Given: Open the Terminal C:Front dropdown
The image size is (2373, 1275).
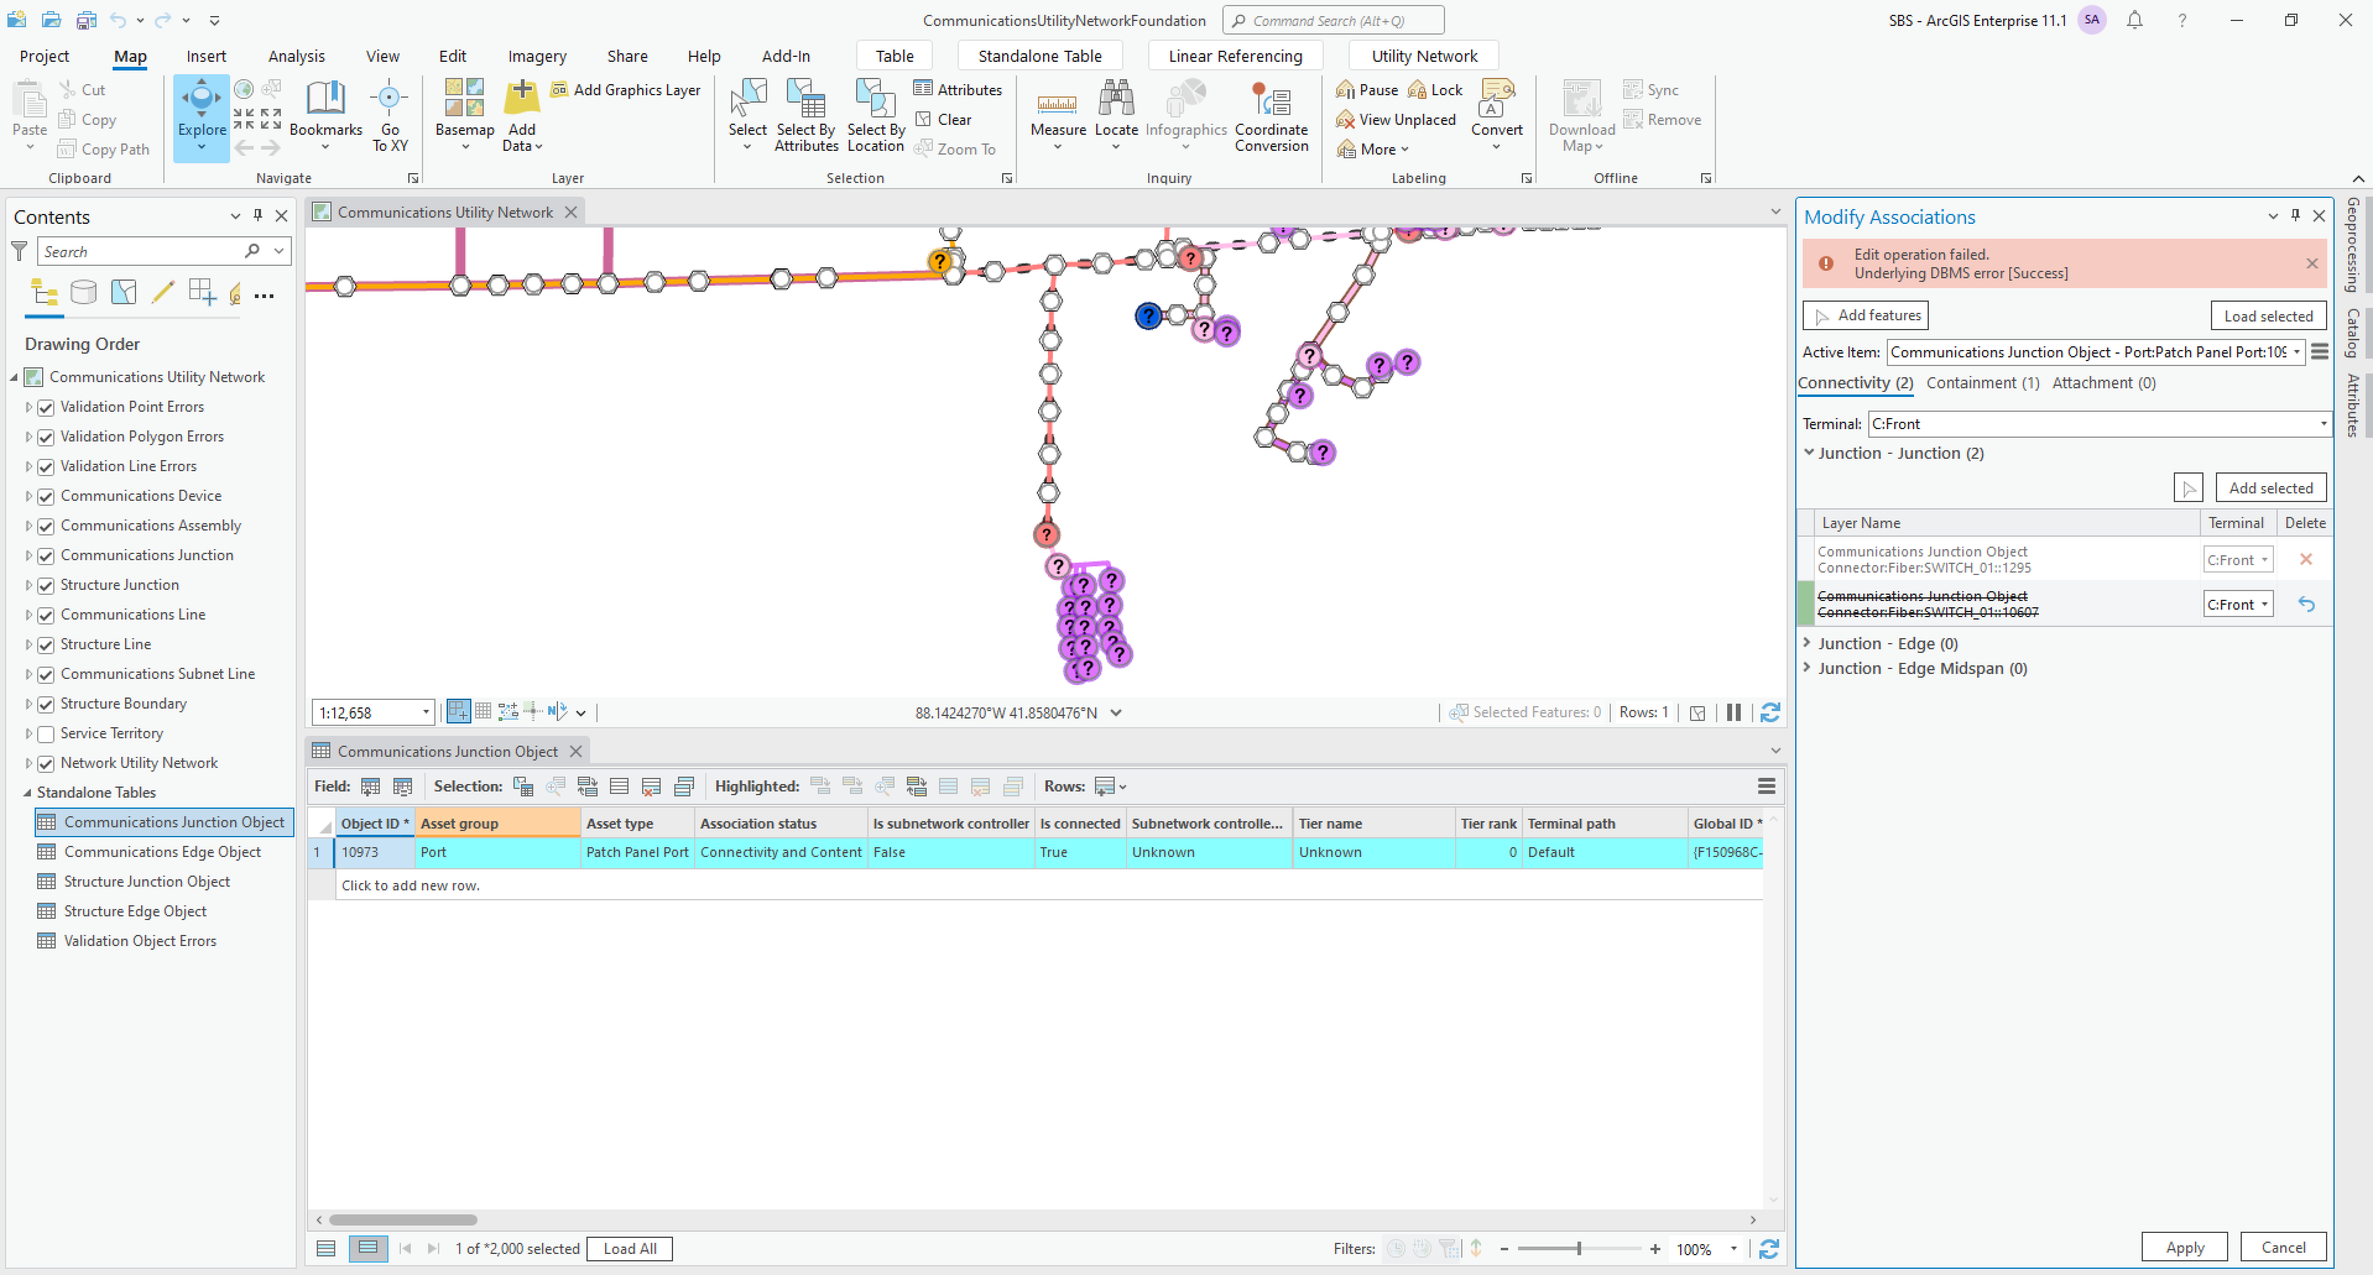Looking at the screenshot, I should 2324,424.
